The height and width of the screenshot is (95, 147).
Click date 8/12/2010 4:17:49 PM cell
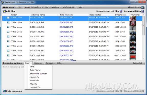pyautogui.click(x=99, y=51)
